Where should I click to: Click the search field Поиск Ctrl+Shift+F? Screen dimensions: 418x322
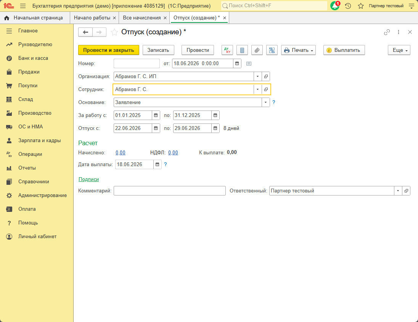point(274,6)
